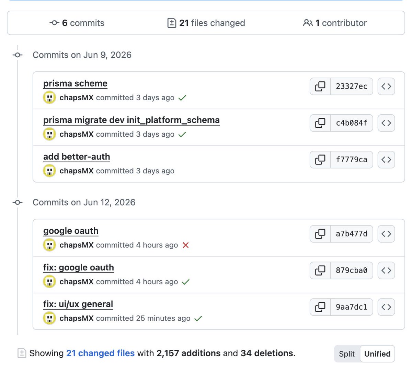This screenshot has height=370, width=412.
Task: View passed check on prisma scheme commit
Action: (182, 98)
